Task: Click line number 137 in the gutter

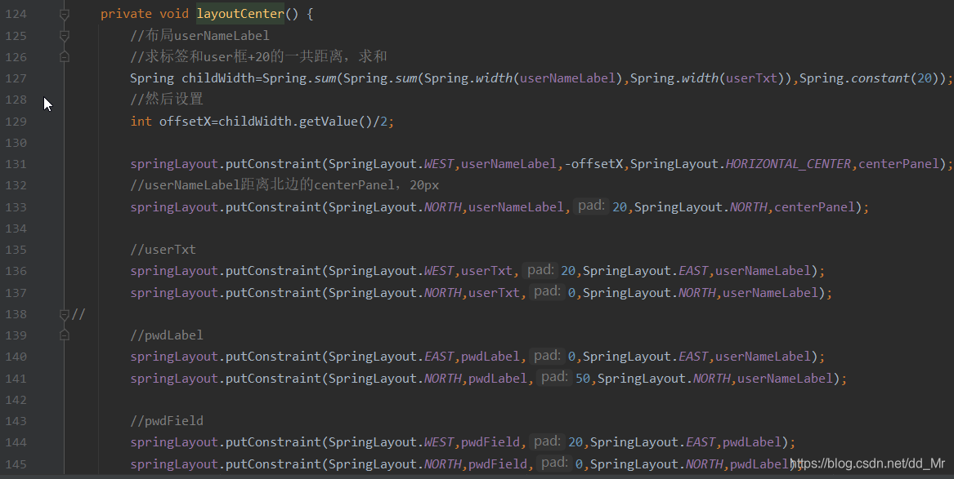Action: point(16,293)
